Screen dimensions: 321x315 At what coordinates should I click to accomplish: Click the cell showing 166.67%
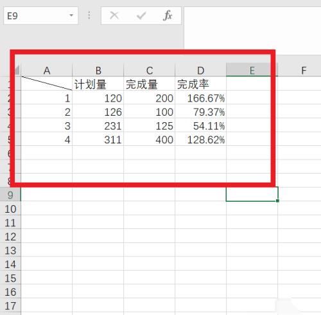coord(200,98)
